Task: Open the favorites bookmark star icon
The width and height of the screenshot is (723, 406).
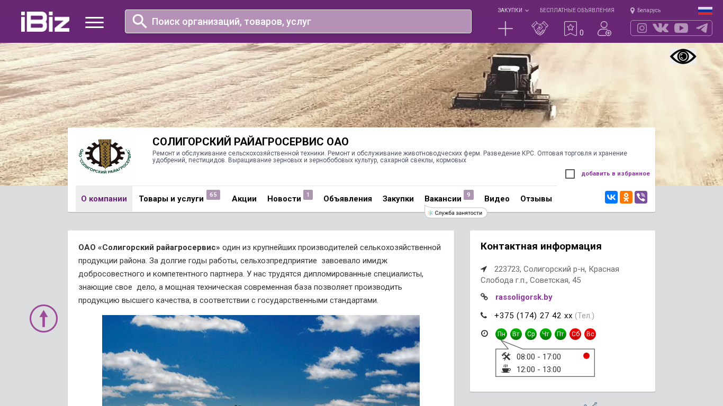Action: (x=571, y=29)
